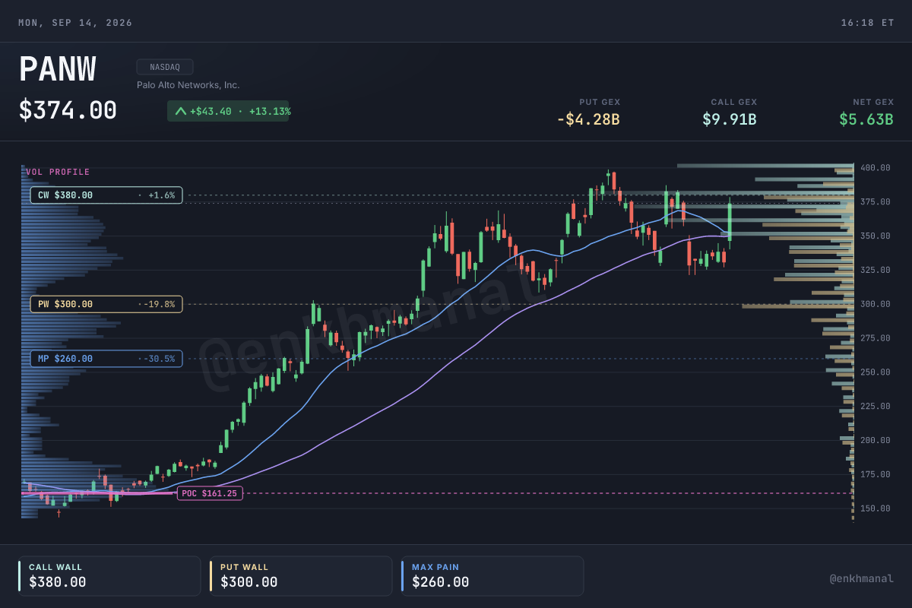Click the @enkhmanal credit in footer
912x608 pixels.
tap(862, 578)
